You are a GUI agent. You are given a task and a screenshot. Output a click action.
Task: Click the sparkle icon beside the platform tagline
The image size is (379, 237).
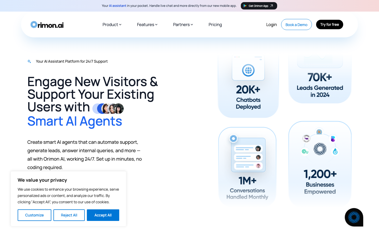coord(29,61)
